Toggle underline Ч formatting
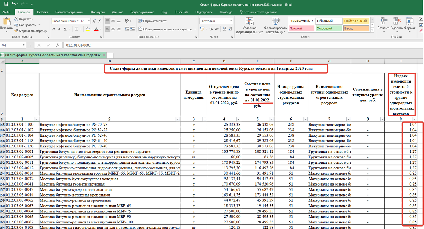Screen dimensions: 424x229 [x=66, y=29]
